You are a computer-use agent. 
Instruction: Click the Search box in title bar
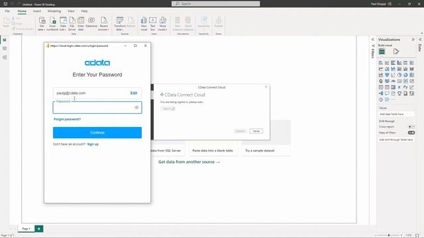216,4
